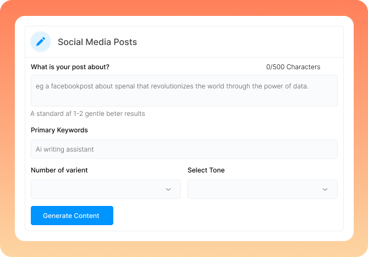This screenshot has height=257, width=368.
Task: Click the blue pencil edit icon
Action: (41, 42)
